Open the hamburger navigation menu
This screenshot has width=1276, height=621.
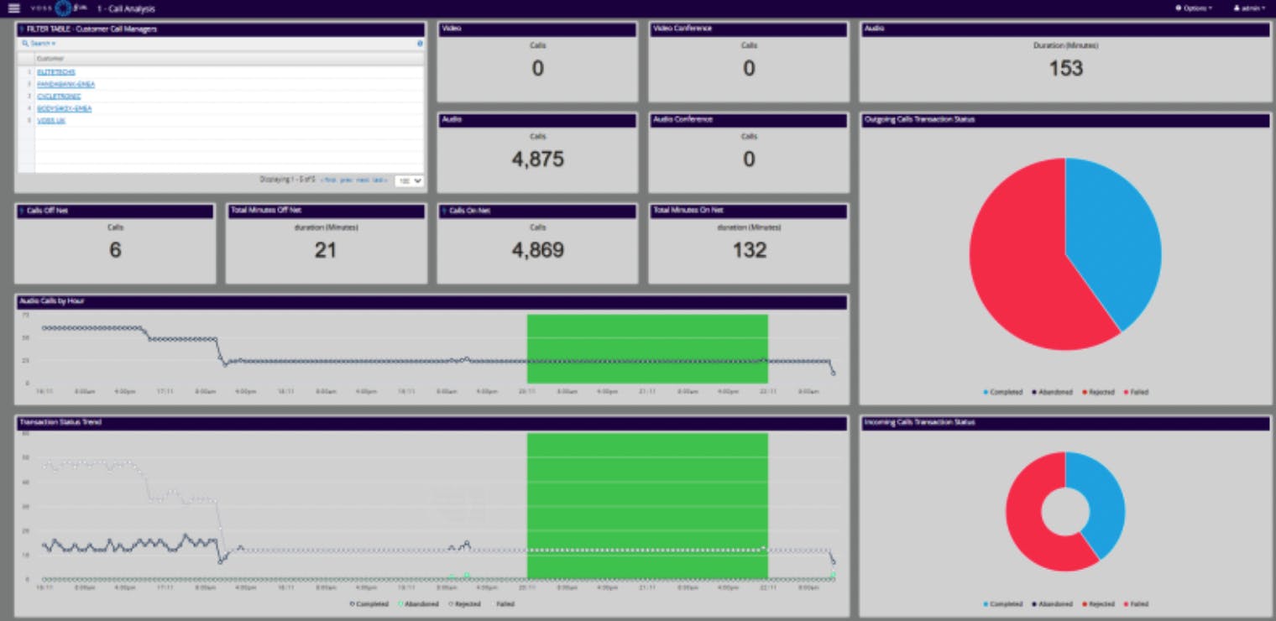coord(13,8)
